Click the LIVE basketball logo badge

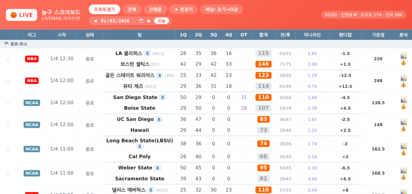coord(21,15)
